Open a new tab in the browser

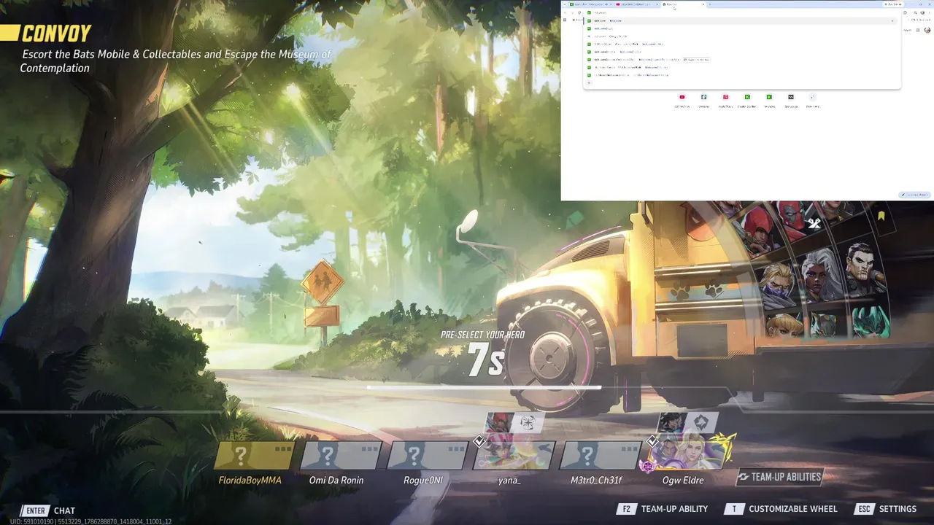coord(711,4)
